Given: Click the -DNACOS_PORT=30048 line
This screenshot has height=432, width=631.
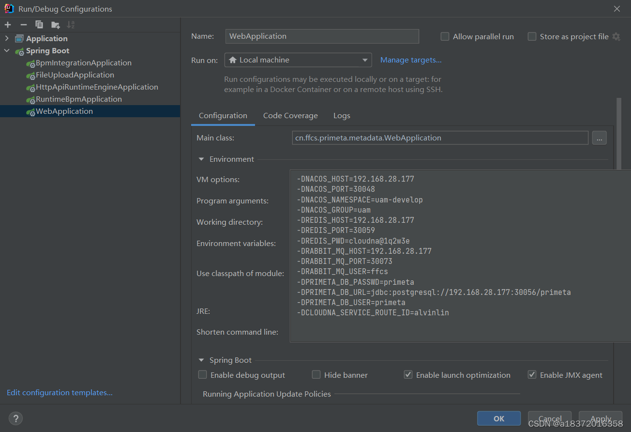Looking at the screenshot, I should pyautogui.click(x=336, y=189).
